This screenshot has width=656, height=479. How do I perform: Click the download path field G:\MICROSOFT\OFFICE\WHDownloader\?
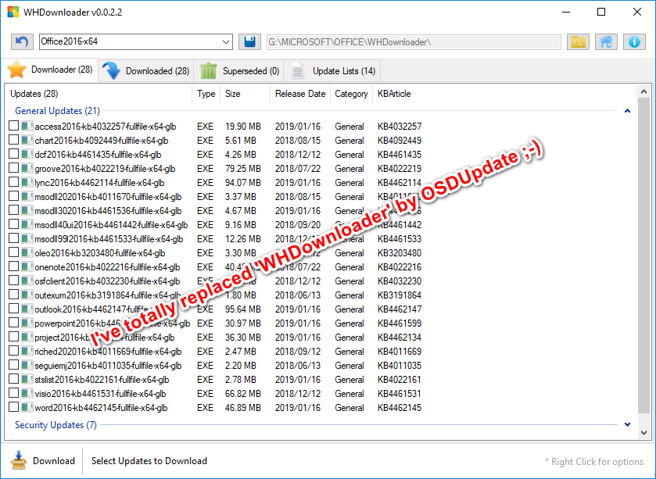414,41
